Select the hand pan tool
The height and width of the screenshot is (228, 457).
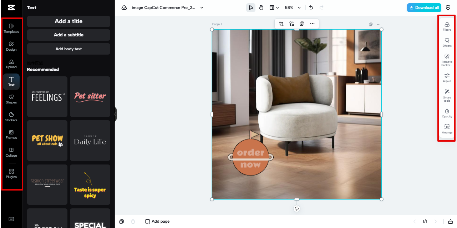point(261,7)
